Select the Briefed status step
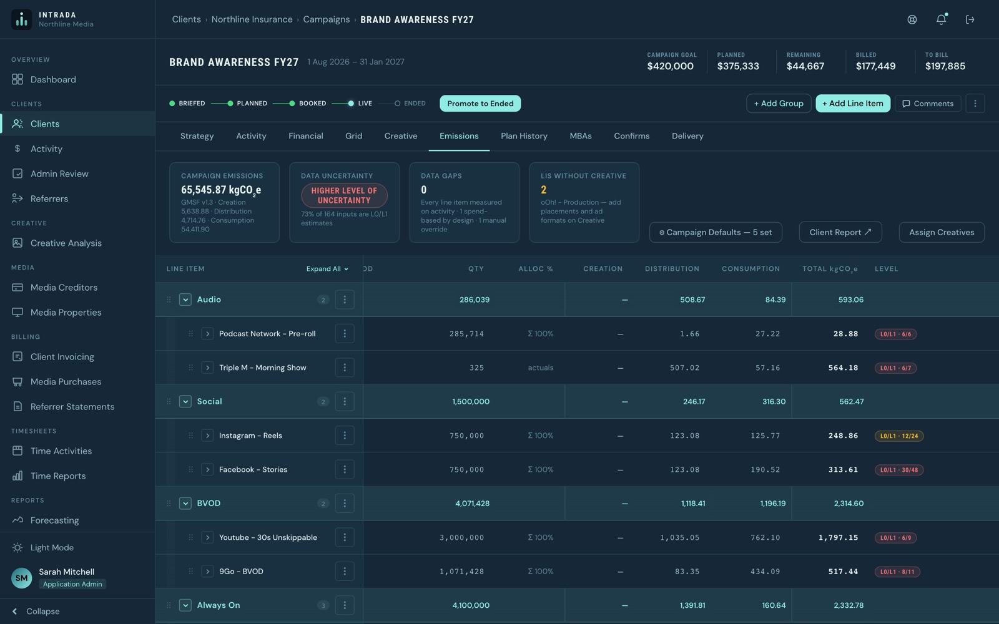Image resolution: width=999 pixels, height=624 pixels. (x=187, y=104)
